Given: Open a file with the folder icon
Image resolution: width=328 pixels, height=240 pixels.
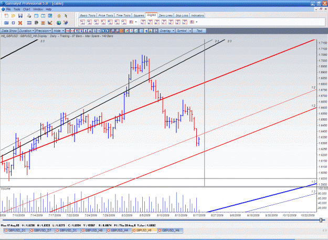Looking at the screenshot, I should [13, 16].
